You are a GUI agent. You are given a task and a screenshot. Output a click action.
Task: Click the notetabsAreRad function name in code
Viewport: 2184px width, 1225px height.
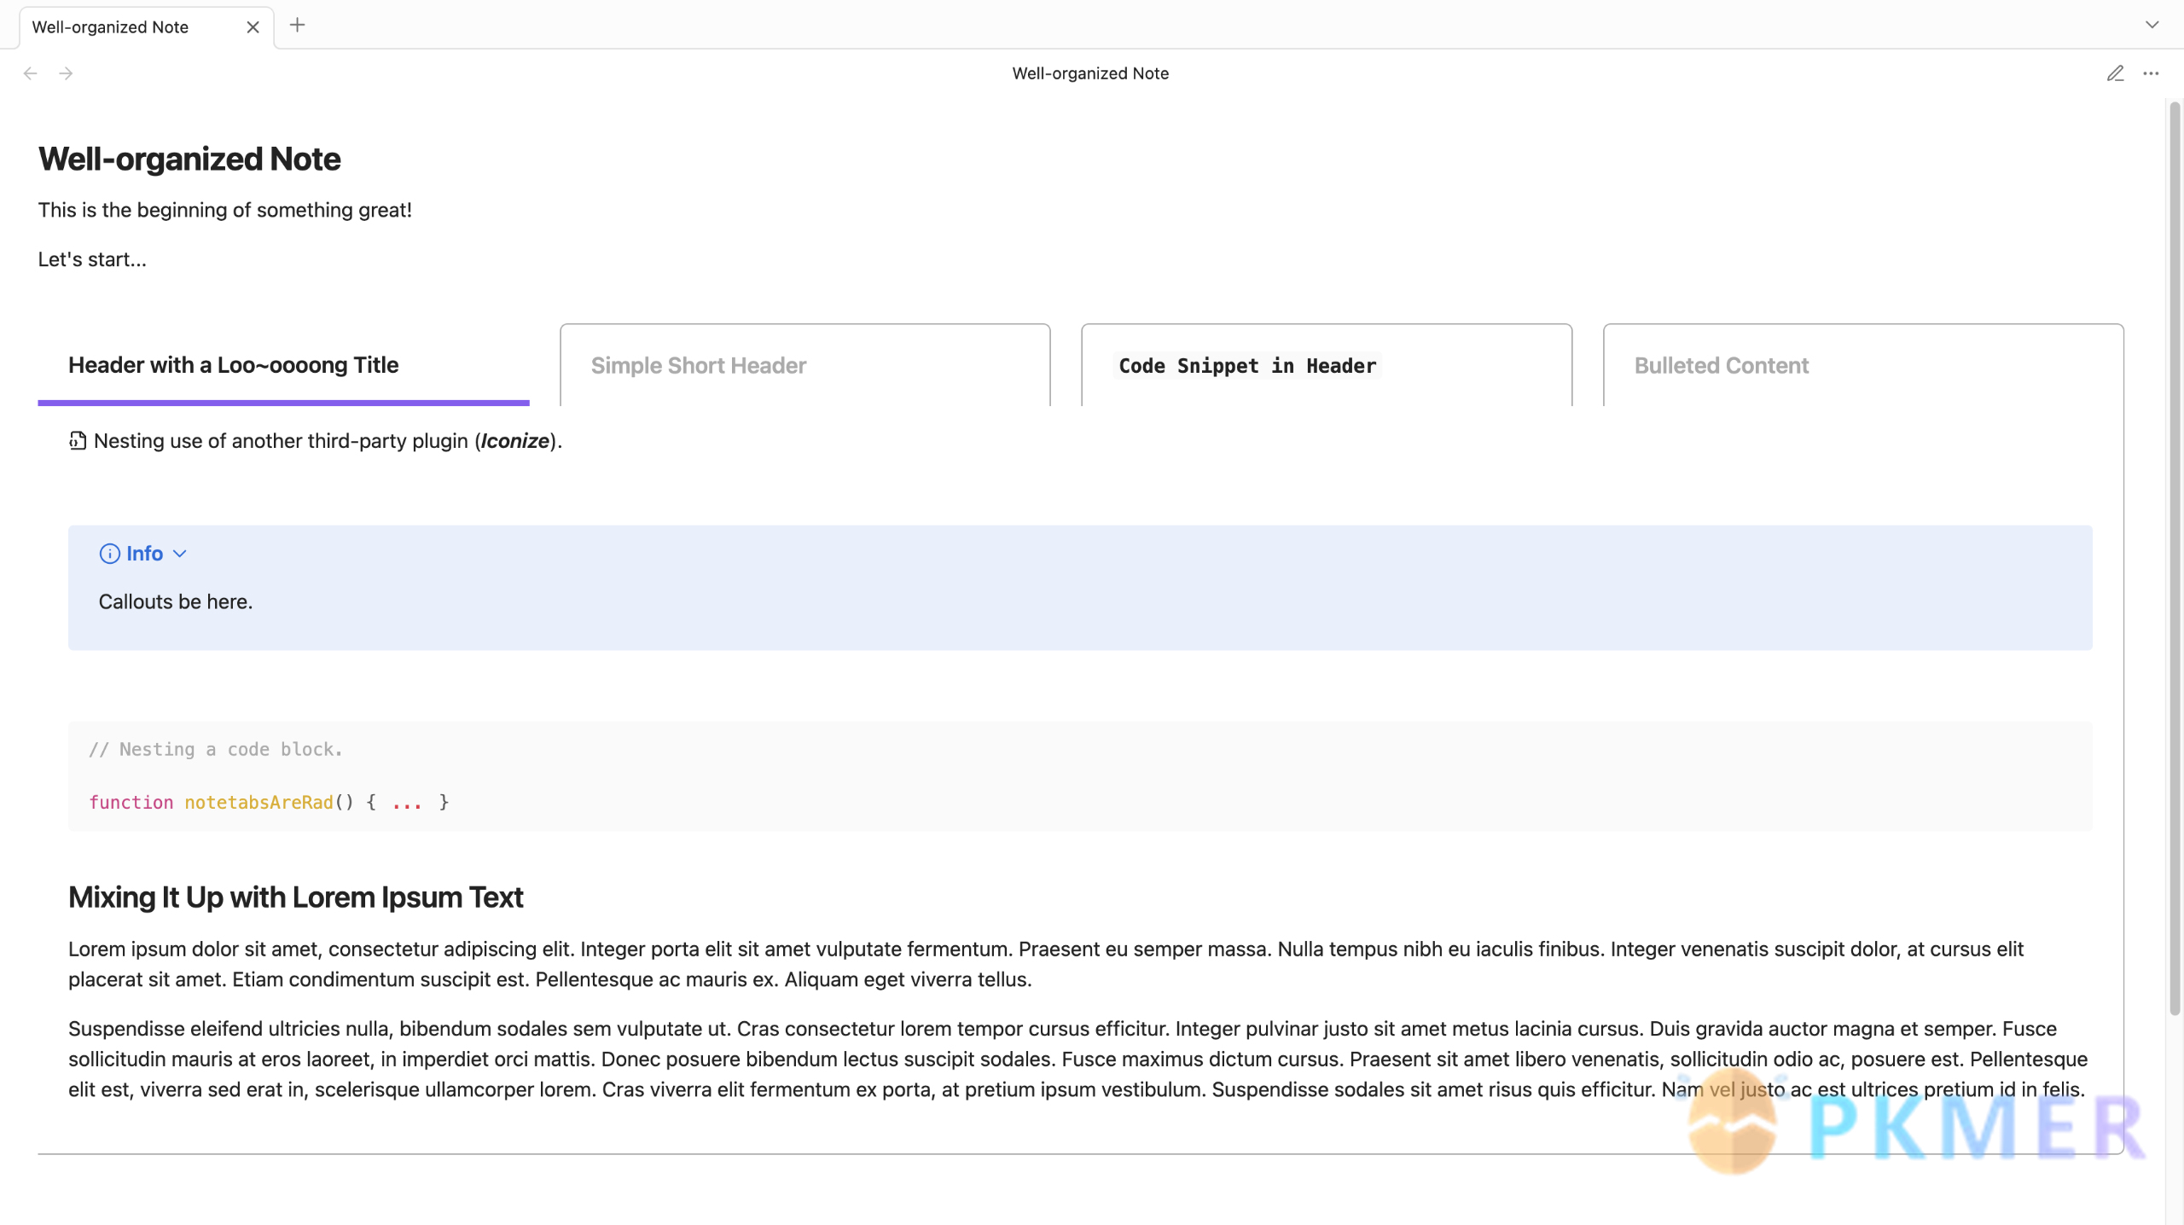tap(258, 802)
